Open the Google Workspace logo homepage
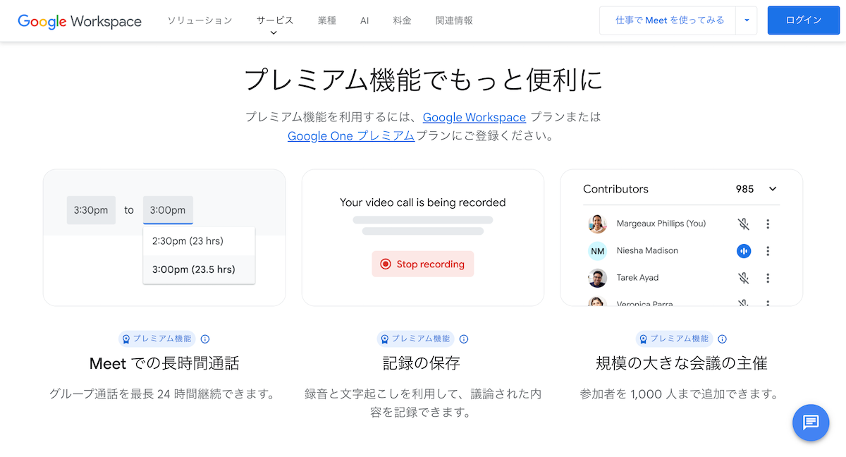 [80, 20]
